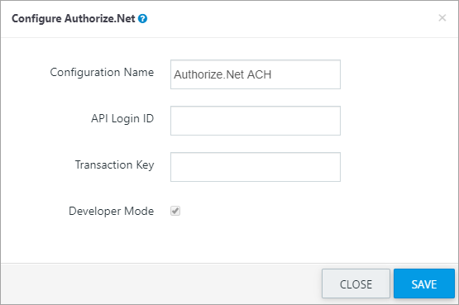Click the Transaction Key label
This screenshot has height=305, width=459.
[x=114, y=164]
